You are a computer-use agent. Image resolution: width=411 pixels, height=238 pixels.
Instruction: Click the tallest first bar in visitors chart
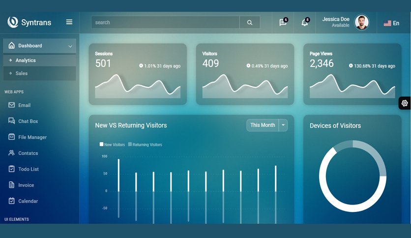point(118,175)
